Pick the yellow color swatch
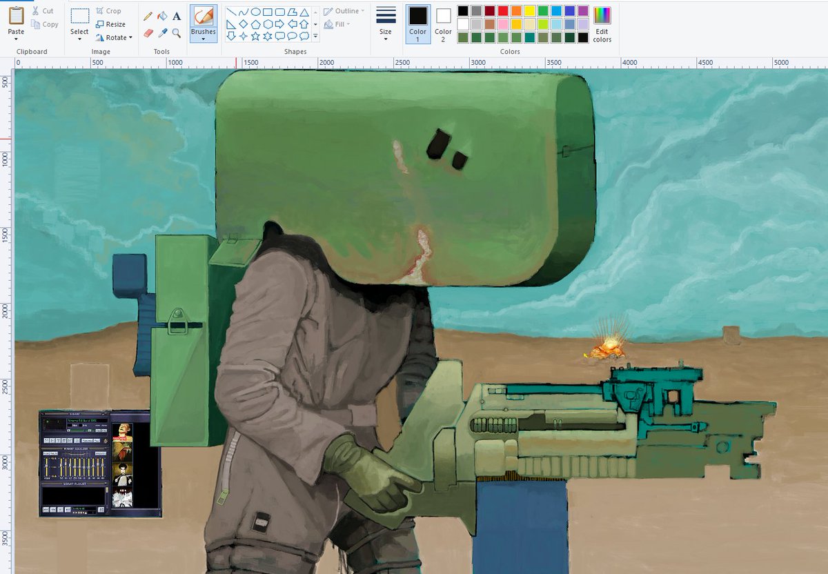The height and width of the screenshot is (574, 828). (530, 11)
